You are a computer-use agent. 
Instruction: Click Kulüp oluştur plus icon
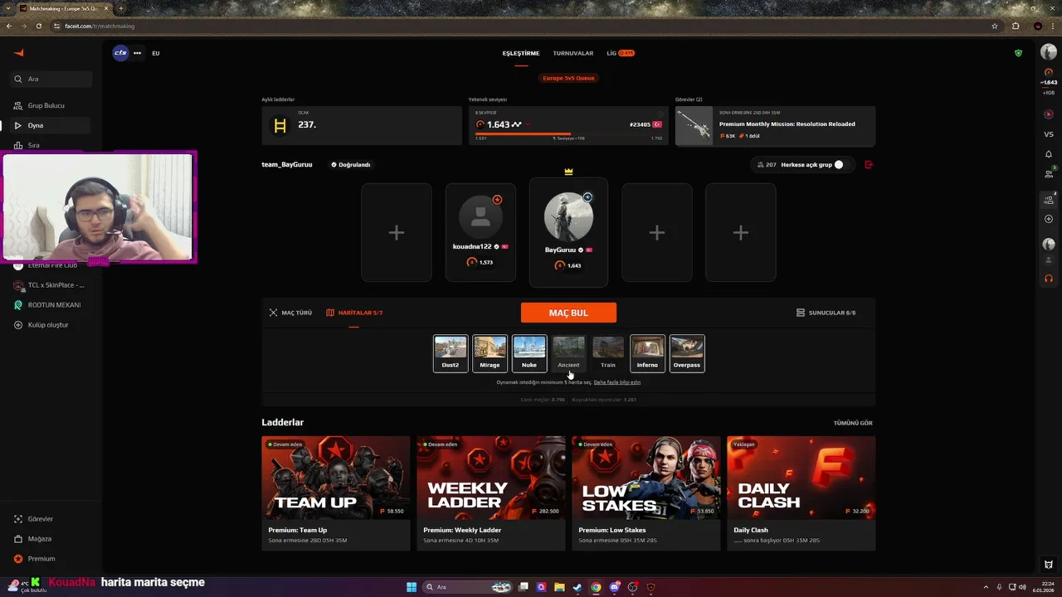tap(18, 325)
